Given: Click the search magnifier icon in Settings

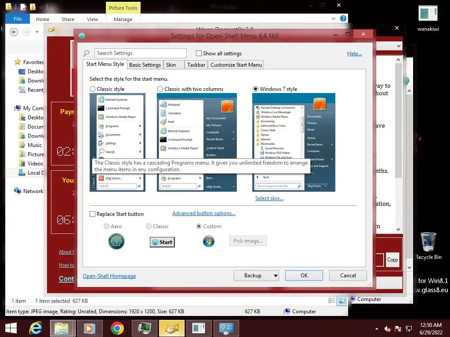Looking at the screenshot, I should click(x=87, y=53).
